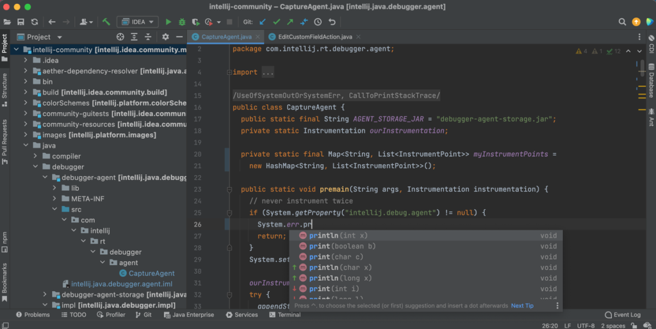This screenshot has width=656, height=329.
Task: Click the Run with Coverage shield icon
Action: click(x=195, y=22)
